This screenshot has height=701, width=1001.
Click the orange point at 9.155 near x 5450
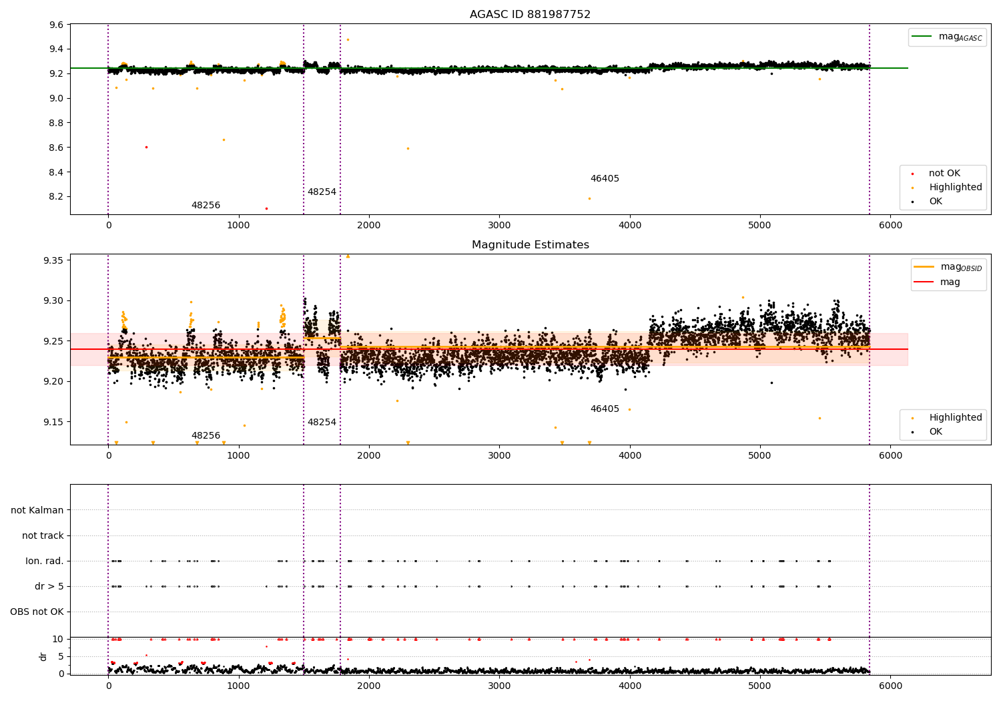coord(819,418)
